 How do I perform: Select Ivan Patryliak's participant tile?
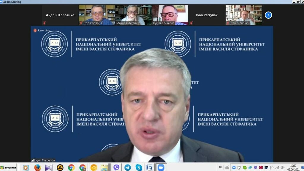(207, 15)
